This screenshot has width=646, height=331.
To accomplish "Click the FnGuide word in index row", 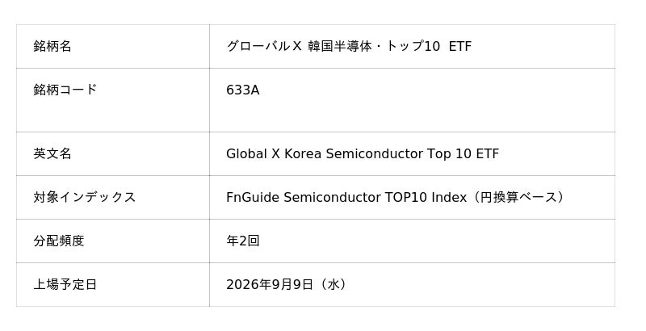I will click(253, 198).
